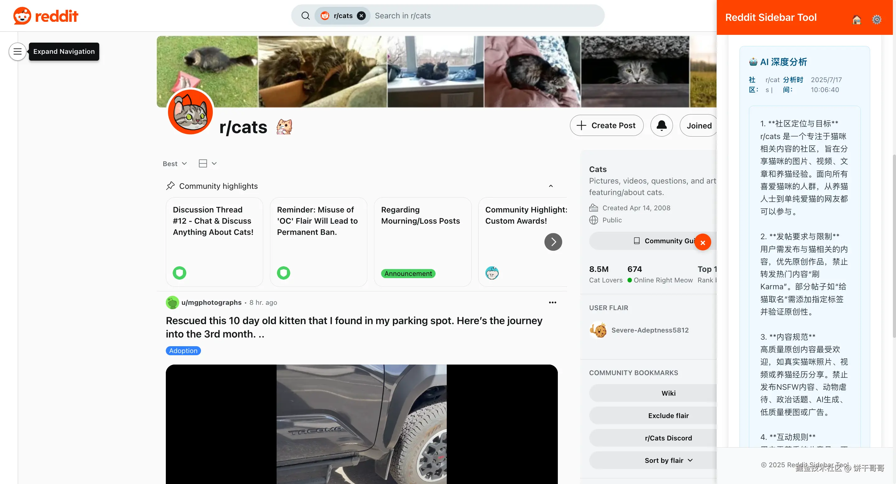Click the notification bell icon

[661, 126]
